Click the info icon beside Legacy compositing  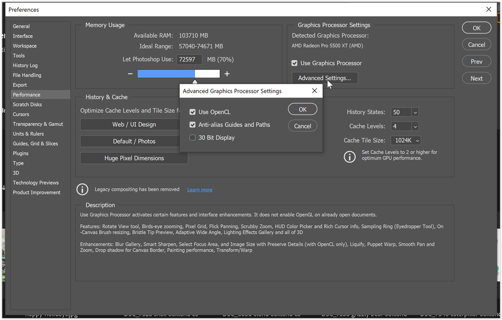82,189
